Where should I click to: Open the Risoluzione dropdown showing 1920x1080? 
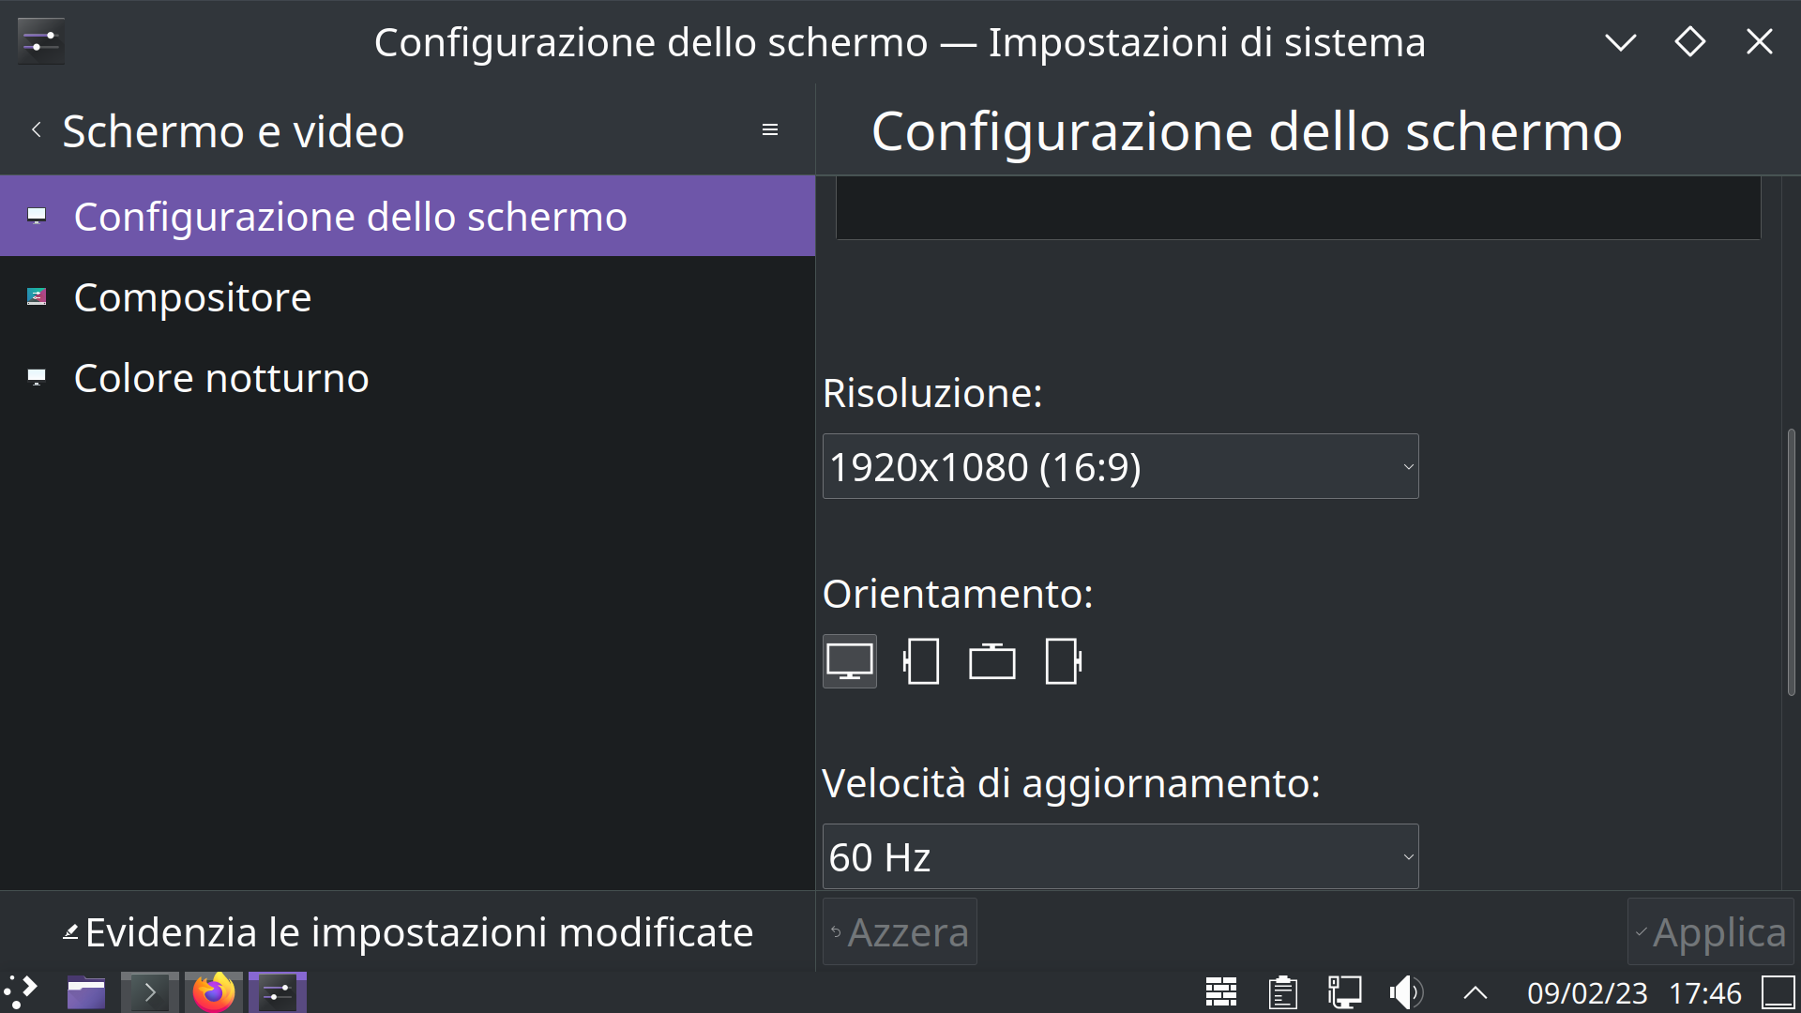click(x=1121, y=466)
